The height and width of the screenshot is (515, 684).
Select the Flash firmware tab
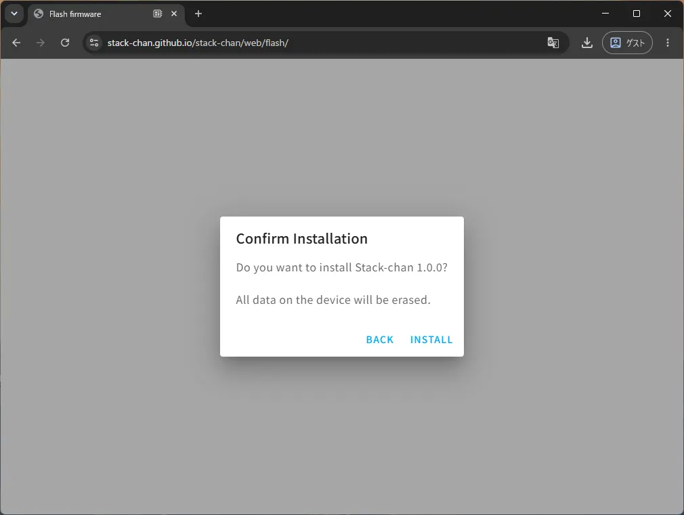tap(106, 14)
